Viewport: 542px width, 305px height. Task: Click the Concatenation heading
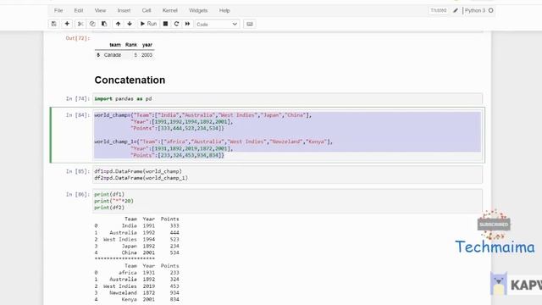[x=130, y=80]
